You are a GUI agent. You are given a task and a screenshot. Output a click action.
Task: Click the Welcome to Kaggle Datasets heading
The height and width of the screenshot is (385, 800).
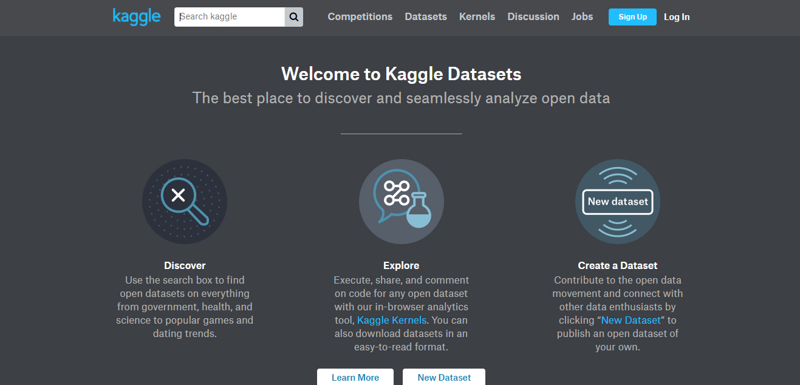pyautogui.click(x=401, y=74)
